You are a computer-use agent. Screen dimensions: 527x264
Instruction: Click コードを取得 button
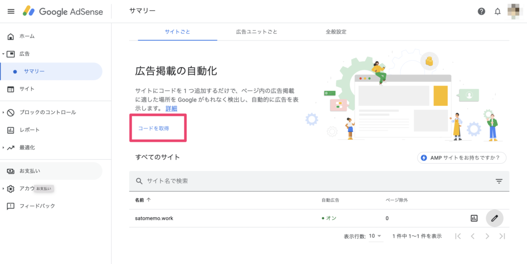153,128
